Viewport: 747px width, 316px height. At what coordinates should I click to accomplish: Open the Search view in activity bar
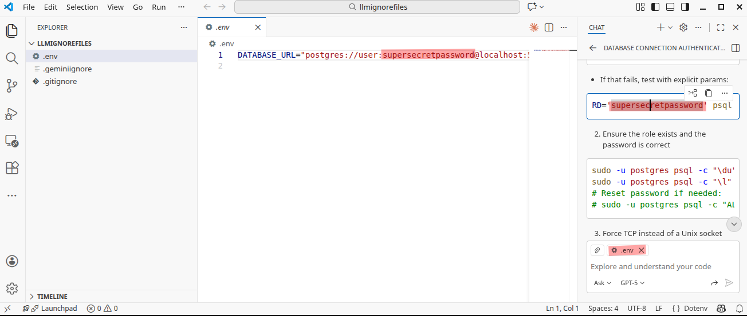[x=12, y=58]
